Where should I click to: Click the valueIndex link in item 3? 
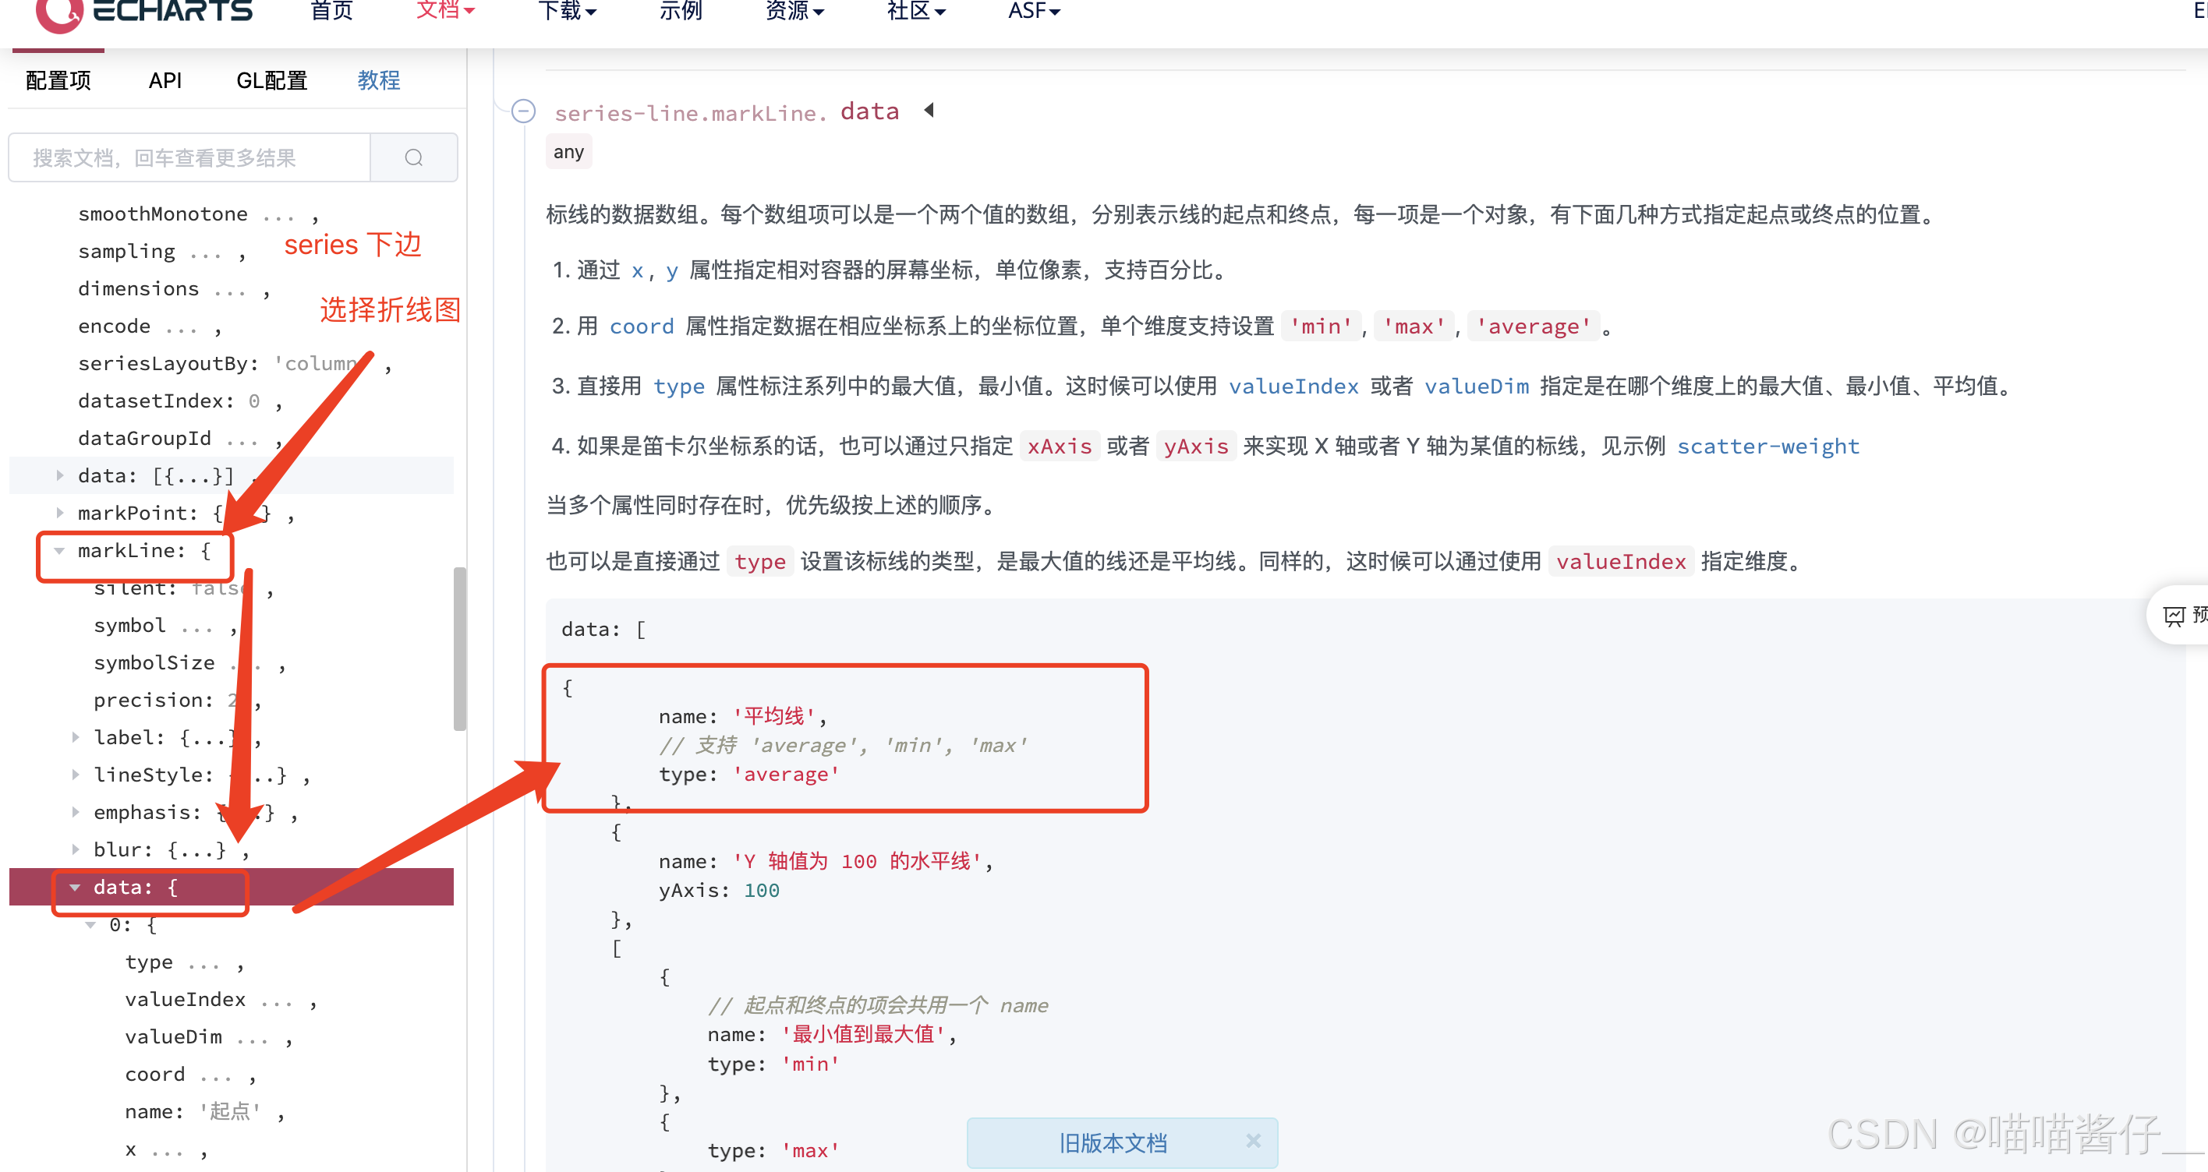[1293, 387]
